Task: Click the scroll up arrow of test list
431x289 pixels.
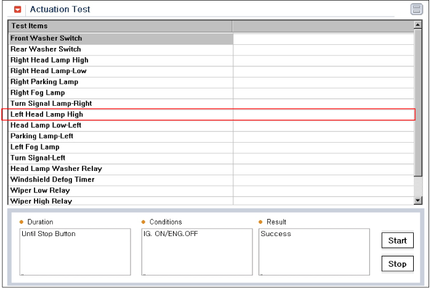Action: coord(418,25)
